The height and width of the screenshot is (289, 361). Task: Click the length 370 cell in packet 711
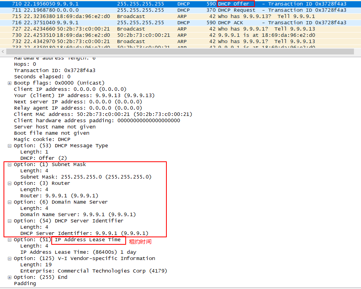(211, 10)
